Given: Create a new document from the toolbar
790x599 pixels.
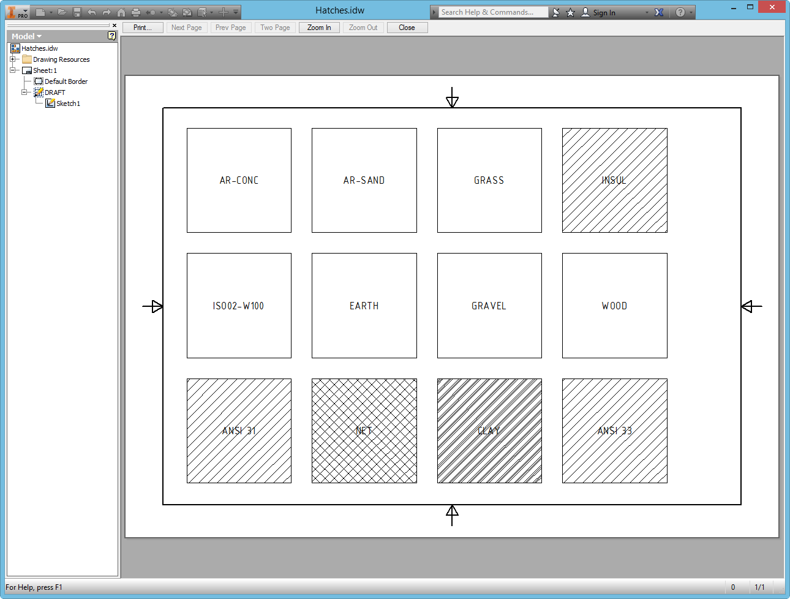Looking at the screenshot, I should pyautogui.click(x=41, y=12).
